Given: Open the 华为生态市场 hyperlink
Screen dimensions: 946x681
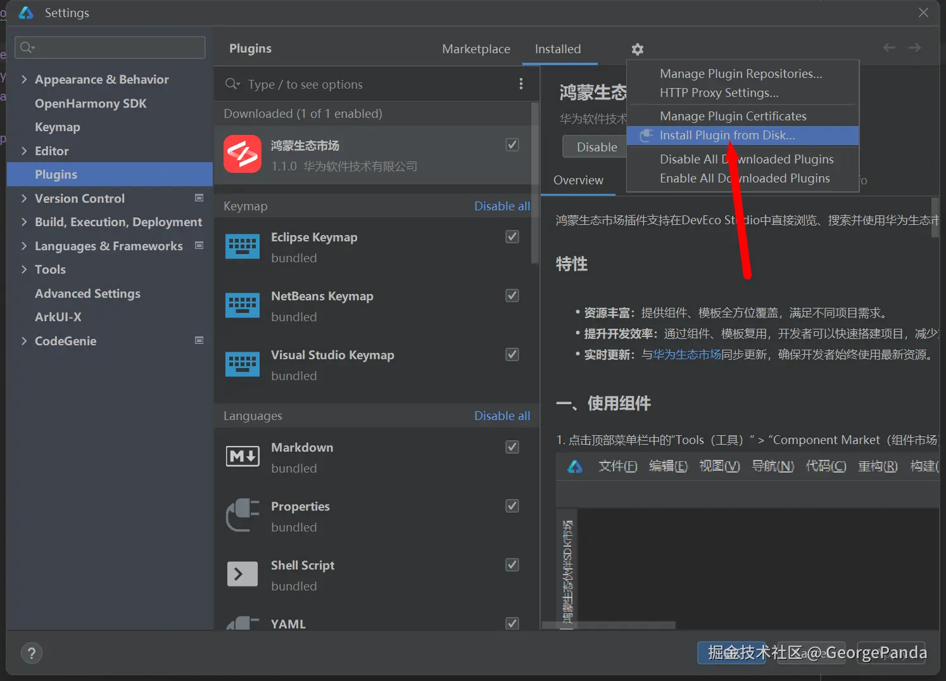Looking at the screenshot, I should coord(687,355).
